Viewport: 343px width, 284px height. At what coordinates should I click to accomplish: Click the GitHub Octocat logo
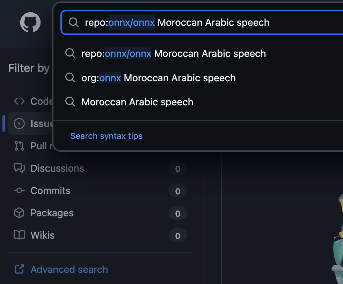(30, 23)
